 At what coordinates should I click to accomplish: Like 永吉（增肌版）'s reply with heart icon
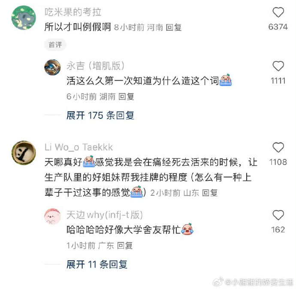pyautogui.click(x=278, y=66)
